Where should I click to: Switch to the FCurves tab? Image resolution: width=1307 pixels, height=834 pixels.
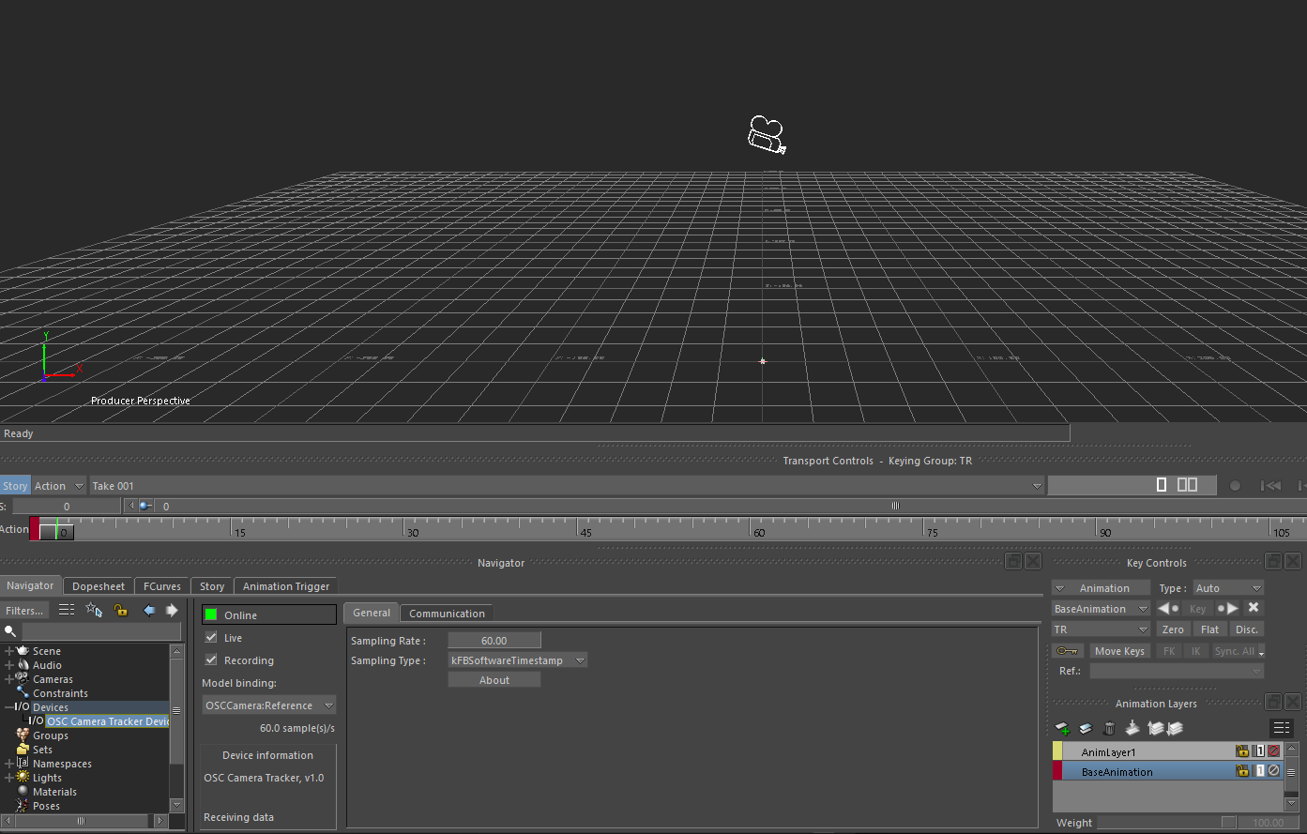tap(162, 586)
